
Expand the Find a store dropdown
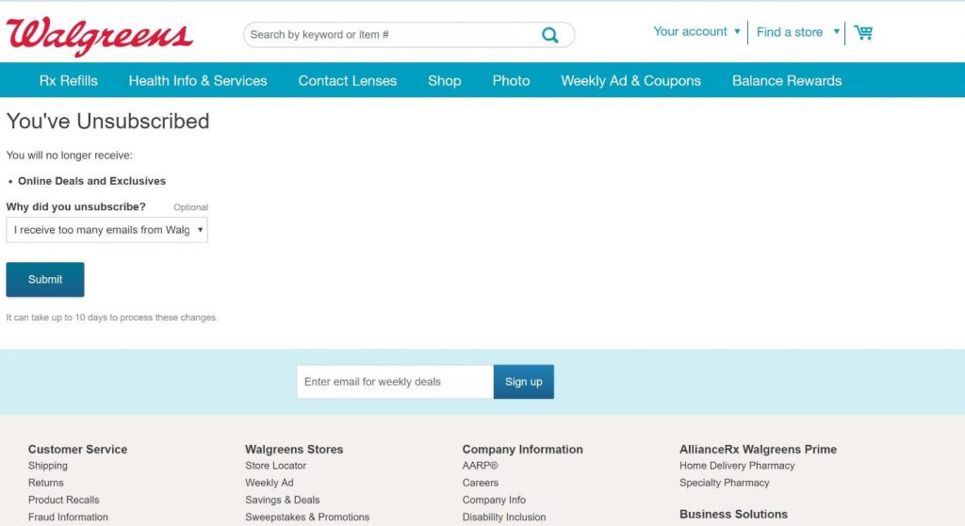tap(797, 32)
